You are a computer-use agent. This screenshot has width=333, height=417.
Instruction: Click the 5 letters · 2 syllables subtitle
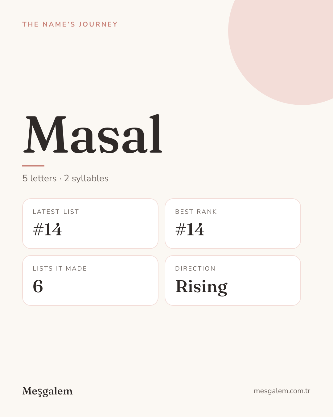pos(65,178)
